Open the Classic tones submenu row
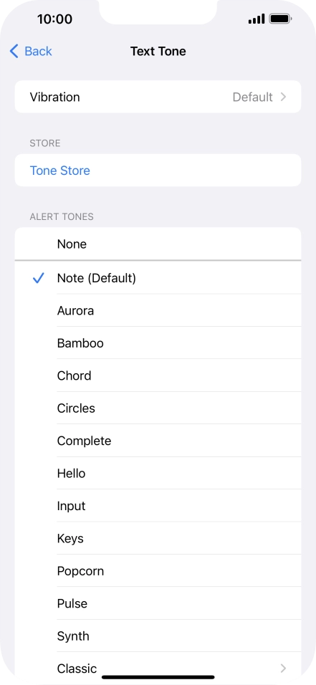The width and height of the screenshot is (316, 685). (x=158, y=669)
